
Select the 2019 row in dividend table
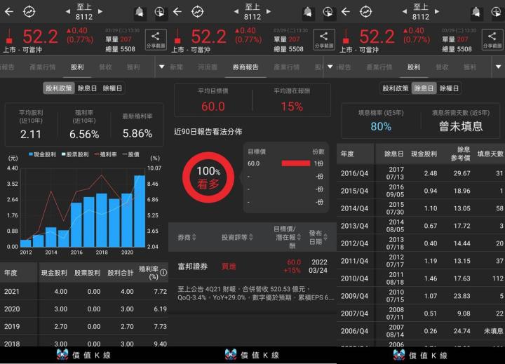(84, 326)
